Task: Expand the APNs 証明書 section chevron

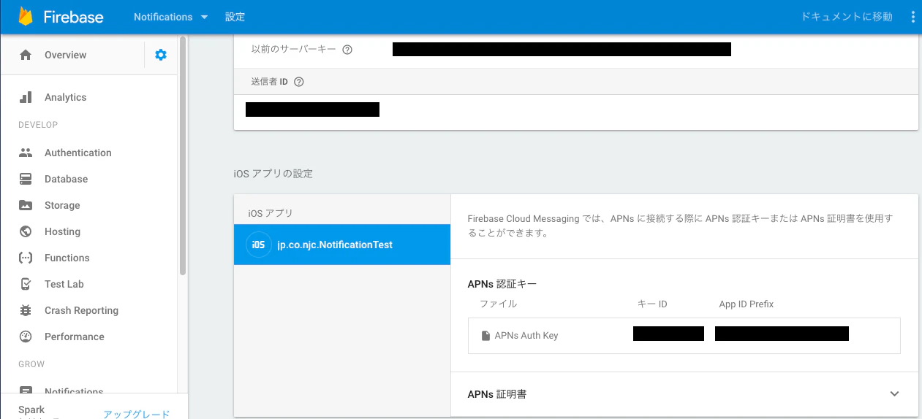Action: (x=894, y=393)
